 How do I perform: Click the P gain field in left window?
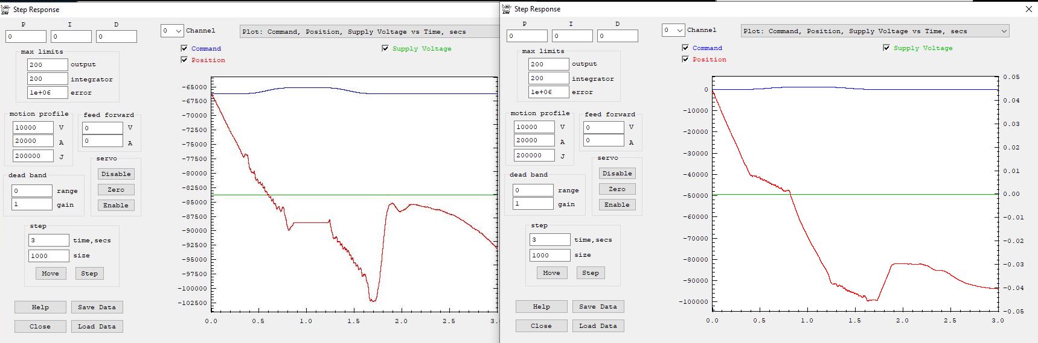(x=26, y=37)
